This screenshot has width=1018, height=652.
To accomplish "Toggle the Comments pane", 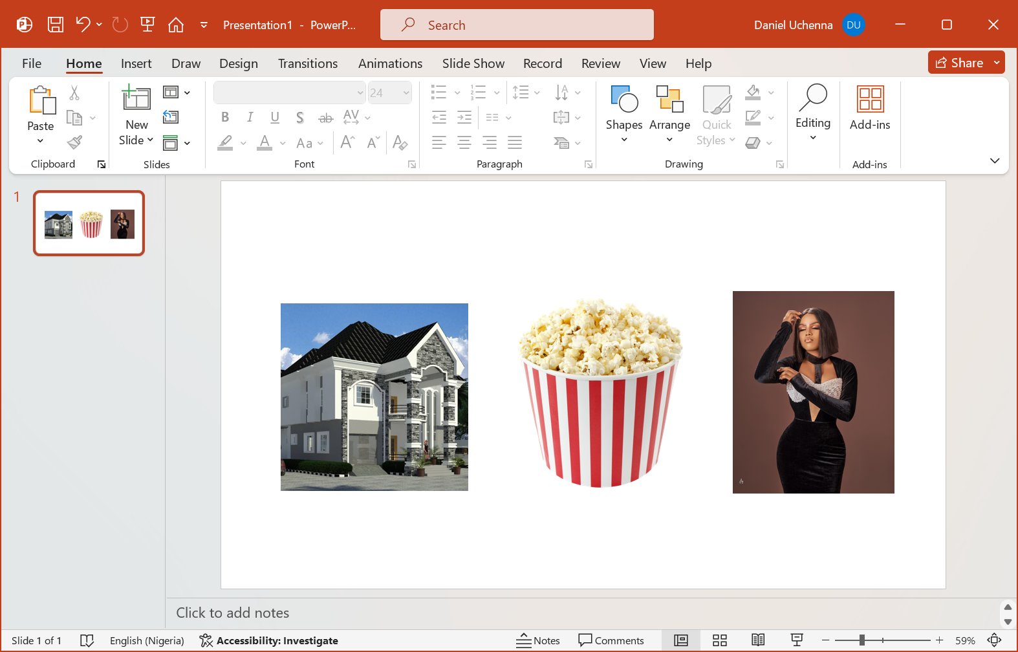I will (x=611, y=640).
